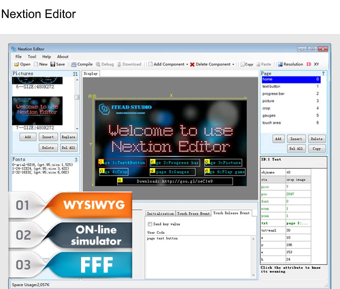Open the Tool menu

[32, 57]
